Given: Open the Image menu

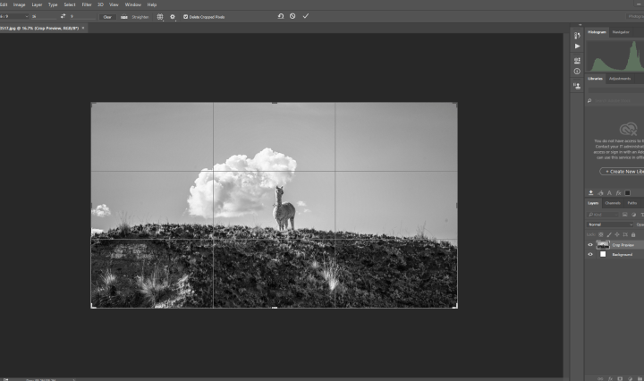Looking at the screenshot, I should (20, 4).
